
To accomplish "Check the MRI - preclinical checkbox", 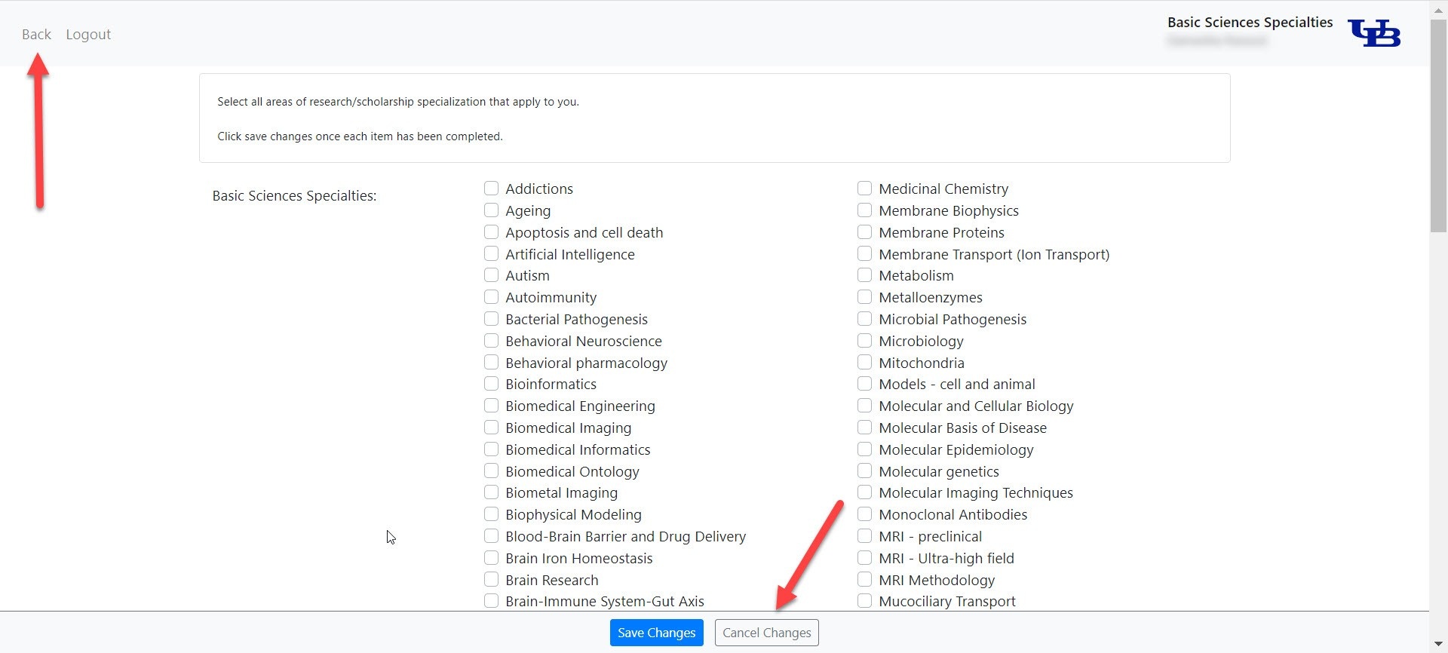I will (x=865, y=536).
